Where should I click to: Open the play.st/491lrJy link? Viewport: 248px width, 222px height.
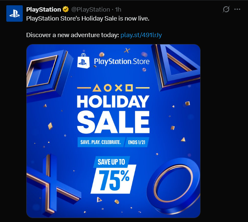(x=141, y=35)
